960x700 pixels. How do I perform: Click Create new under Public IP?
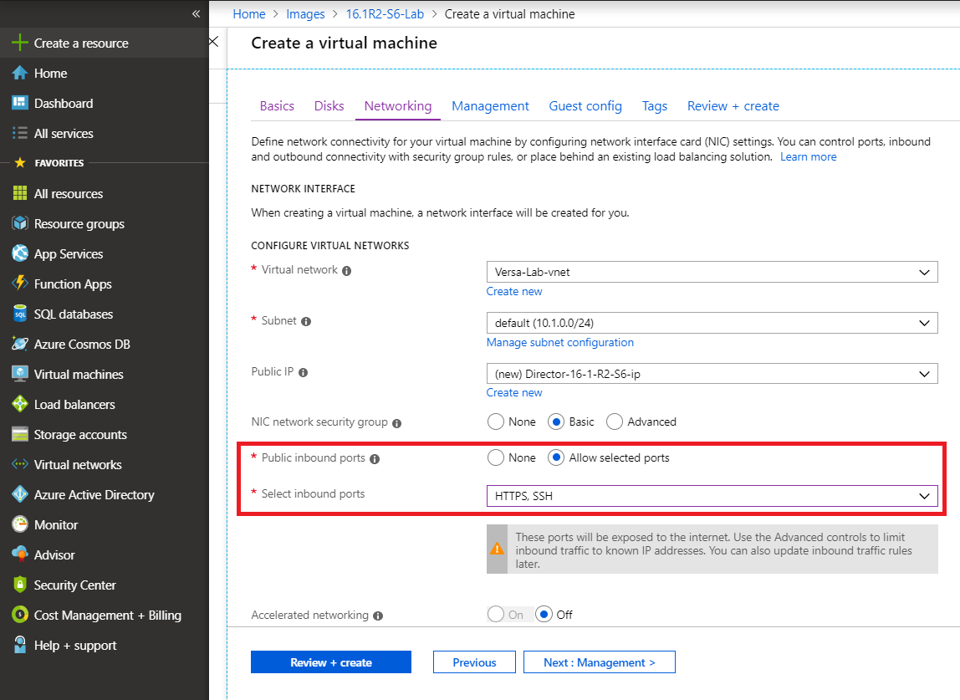(514, 392)
